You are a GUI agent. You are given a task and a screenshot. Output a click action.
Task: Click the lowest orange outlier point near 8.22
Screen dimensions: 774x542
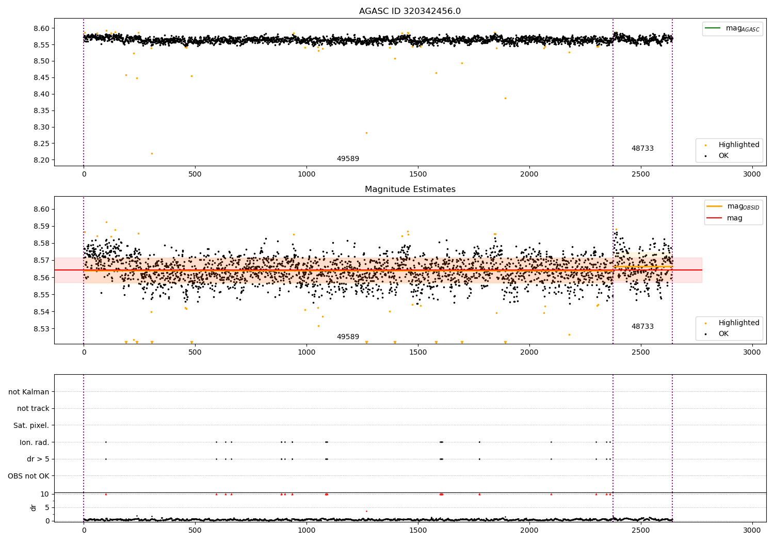click(152, 153)
